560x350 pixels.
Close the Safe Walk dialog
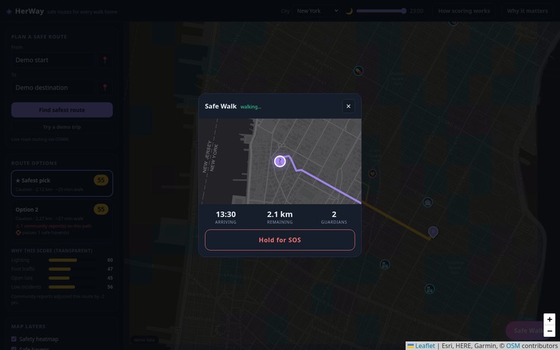[x=348, y=106]
